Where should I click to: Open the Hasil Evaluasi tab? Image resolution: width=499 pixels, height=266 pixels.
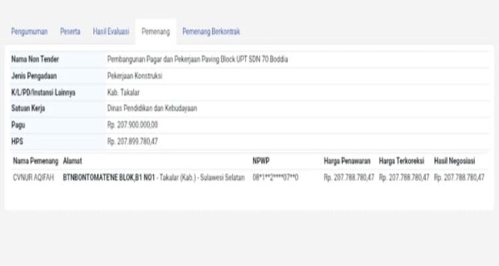(111, 31)
